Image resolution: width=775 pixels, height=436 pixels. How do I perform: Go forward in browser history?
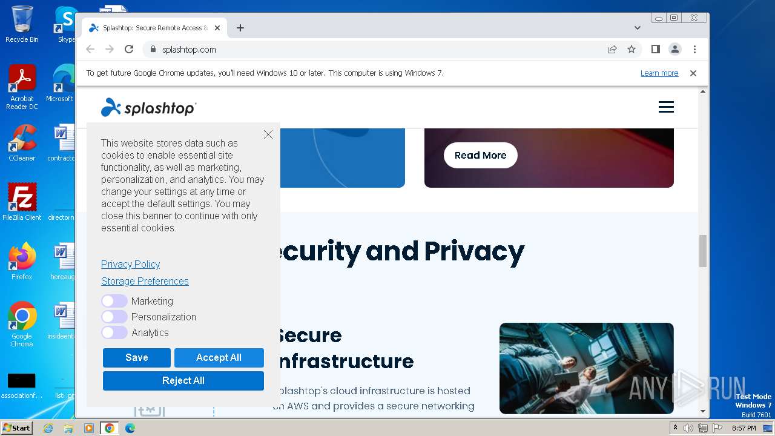(110, 50)
